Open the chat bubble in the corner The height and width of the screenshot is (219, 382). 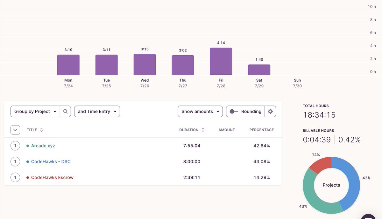368,216
